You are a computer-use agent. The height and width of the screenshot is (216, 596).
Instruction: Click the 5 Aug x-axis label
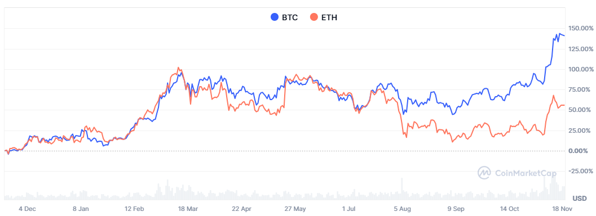pyautogui.click(x=402, y=209)
